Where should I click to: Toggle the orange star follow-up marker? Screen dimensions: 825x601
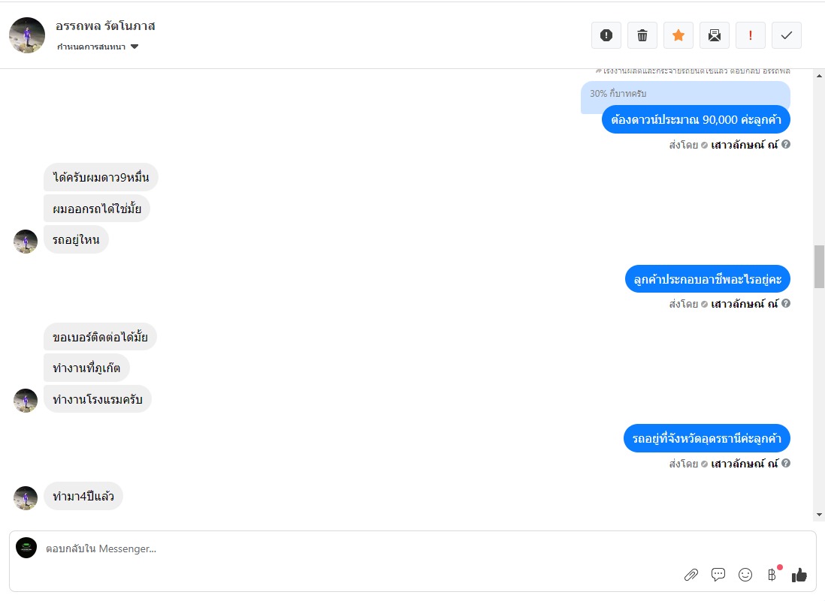(x=678, y=35)
